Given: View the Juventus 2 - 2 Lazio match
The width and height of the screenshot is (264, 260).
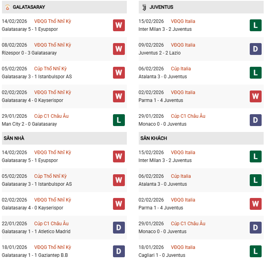Looking at the screenshot, I should coord(163,53).
